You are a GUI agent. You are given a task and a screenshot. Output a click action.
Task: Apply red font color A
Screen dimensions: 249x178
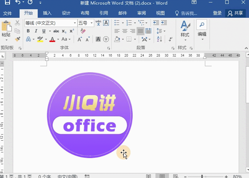pyautogui.click(x=52, y=39)
